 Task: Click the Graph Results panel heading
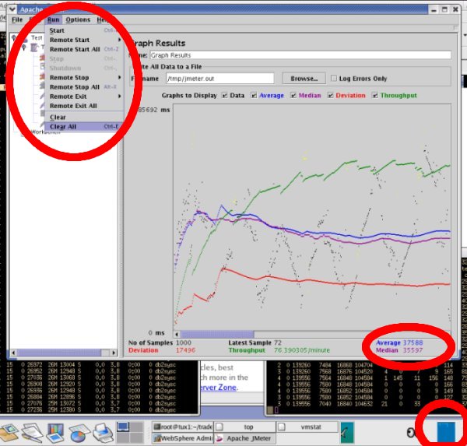point(158,44)
